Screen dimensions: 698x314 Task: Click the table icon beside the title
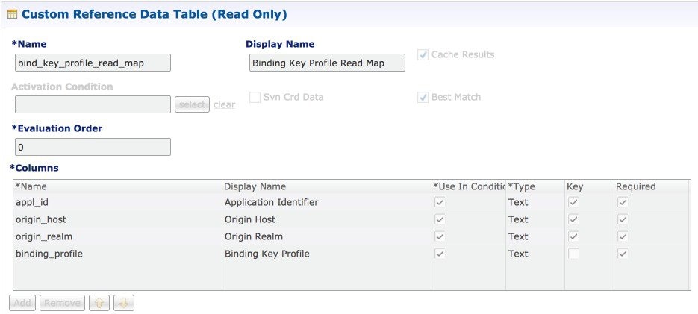click(13, 15)
